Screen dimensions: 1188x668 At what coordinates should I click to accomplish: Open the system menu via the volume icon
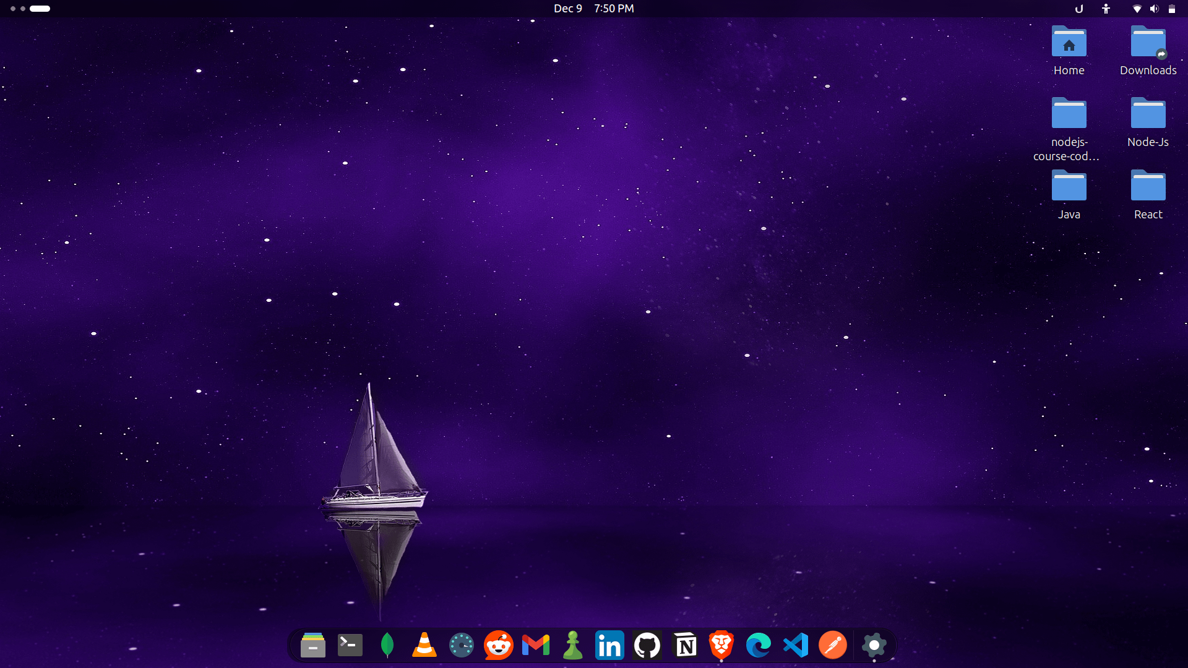coord(1154,9)
